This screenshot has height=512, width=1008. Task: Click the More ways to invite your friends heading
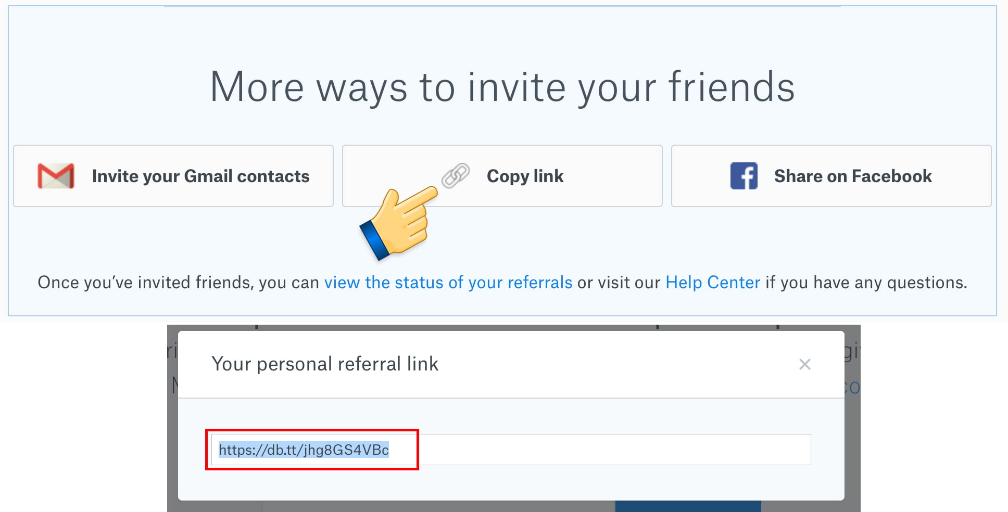coord(502,87)
